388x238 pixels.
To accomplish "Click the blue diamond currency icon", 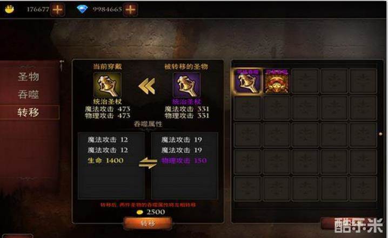I will coord(82,9).
